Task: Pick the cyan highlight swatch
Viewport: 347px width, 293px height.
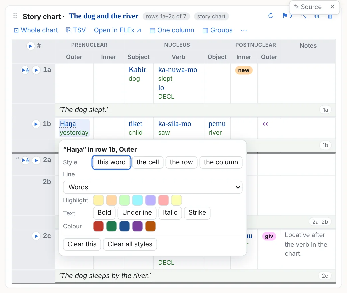Action: coord(137,200)
